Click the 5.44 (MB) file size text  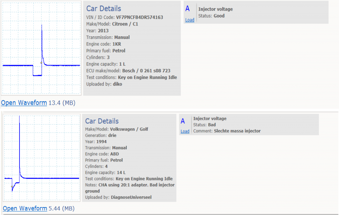(62, 208)
